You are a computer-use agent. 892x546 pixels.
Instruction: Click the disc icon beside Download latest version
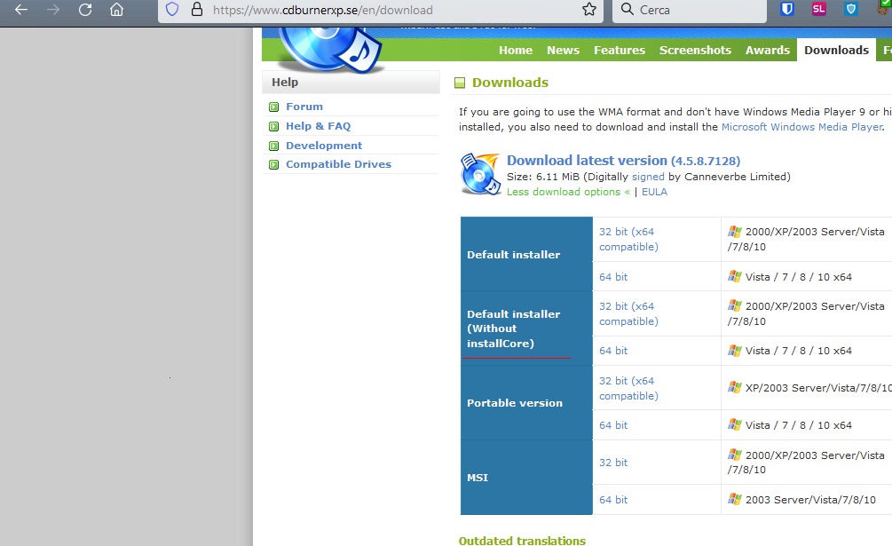481,174
